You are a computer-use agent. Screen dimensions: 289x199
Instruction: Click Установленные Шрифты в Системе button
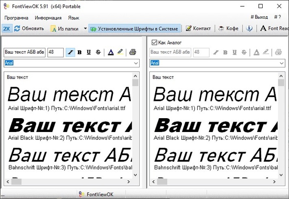[x=133, y=29]
